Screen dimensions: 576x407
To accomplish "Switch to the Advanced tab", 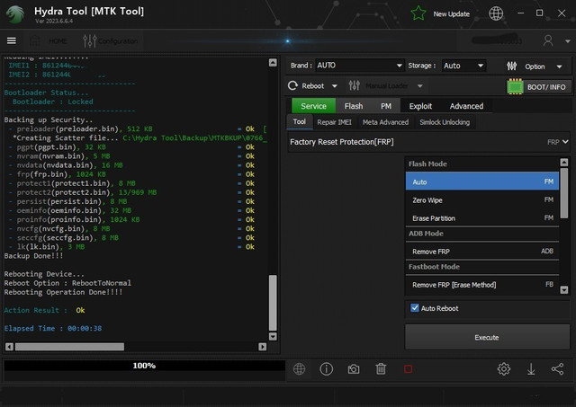I will pos(466,106).
